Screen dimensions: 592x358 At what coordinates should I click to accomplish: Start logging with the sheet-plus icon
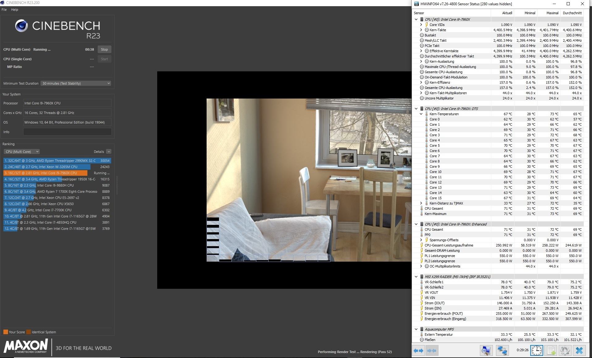coord(551,351)
